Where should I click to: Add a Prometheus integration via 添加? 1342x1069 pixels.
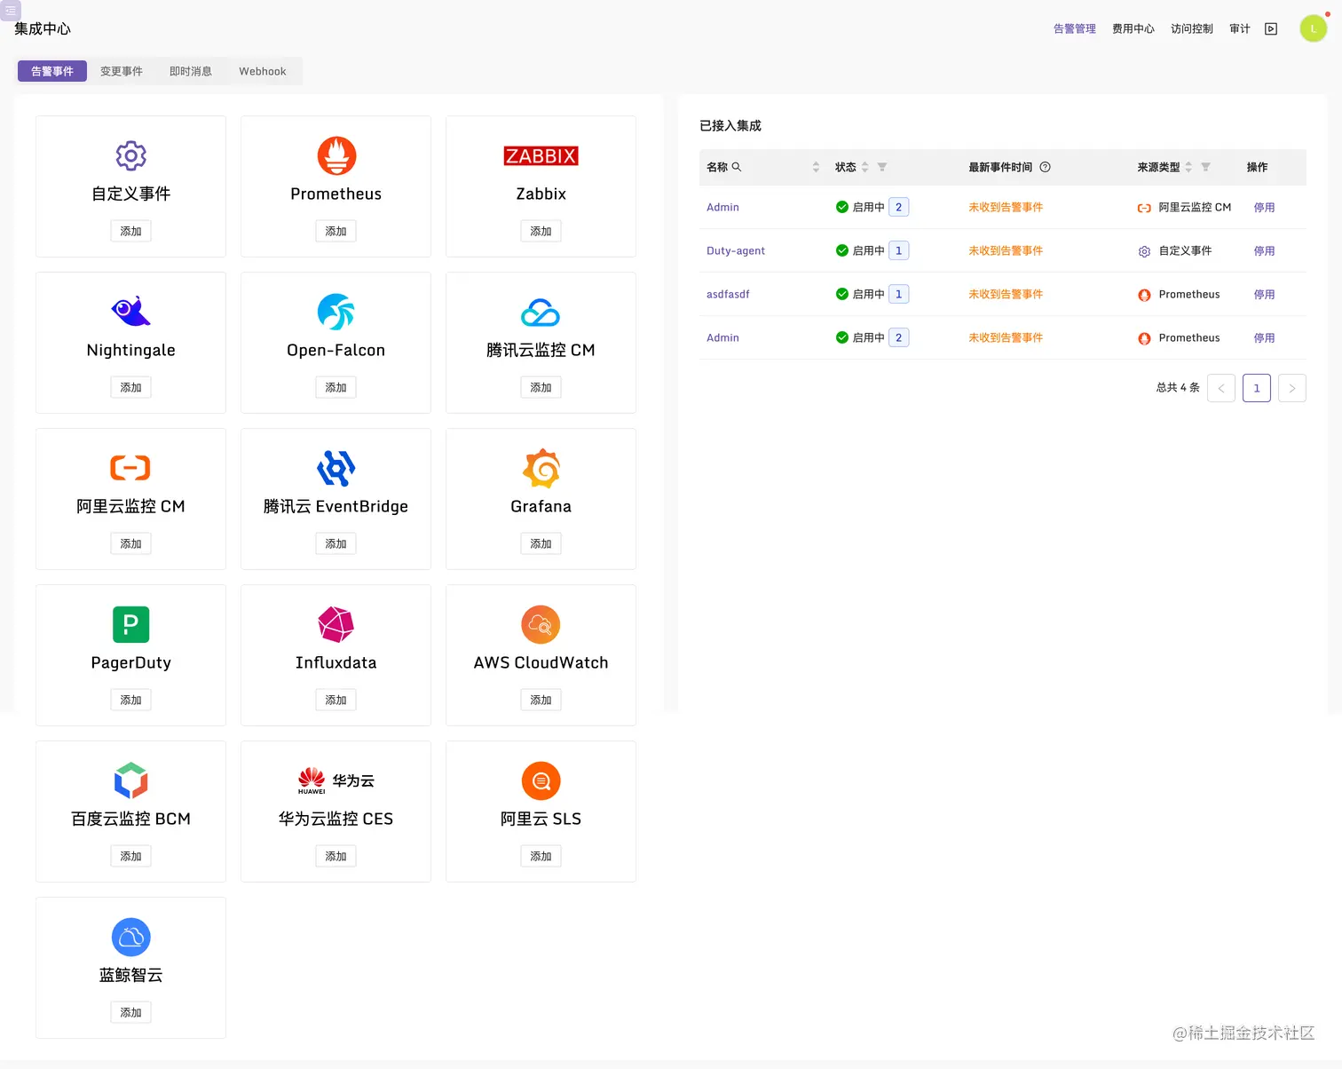335,231
